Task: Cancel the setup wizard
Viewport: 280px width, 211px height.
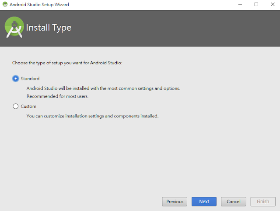Action: tap(233, 201)
